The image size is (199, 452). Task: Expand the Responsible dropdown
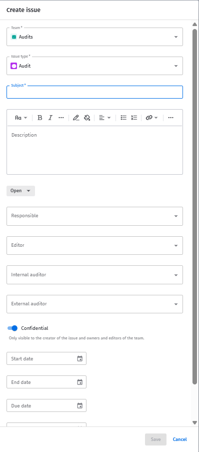[94, 216]
